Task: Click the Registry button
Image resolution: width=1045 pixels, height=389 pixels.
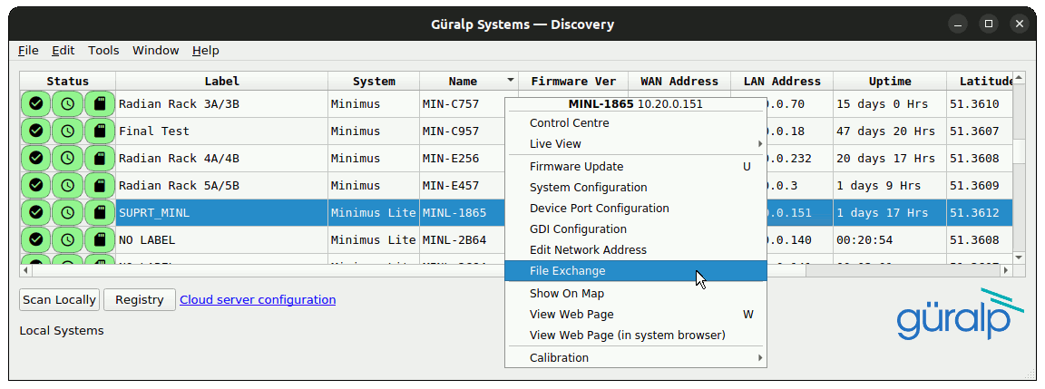Action: 140,300
